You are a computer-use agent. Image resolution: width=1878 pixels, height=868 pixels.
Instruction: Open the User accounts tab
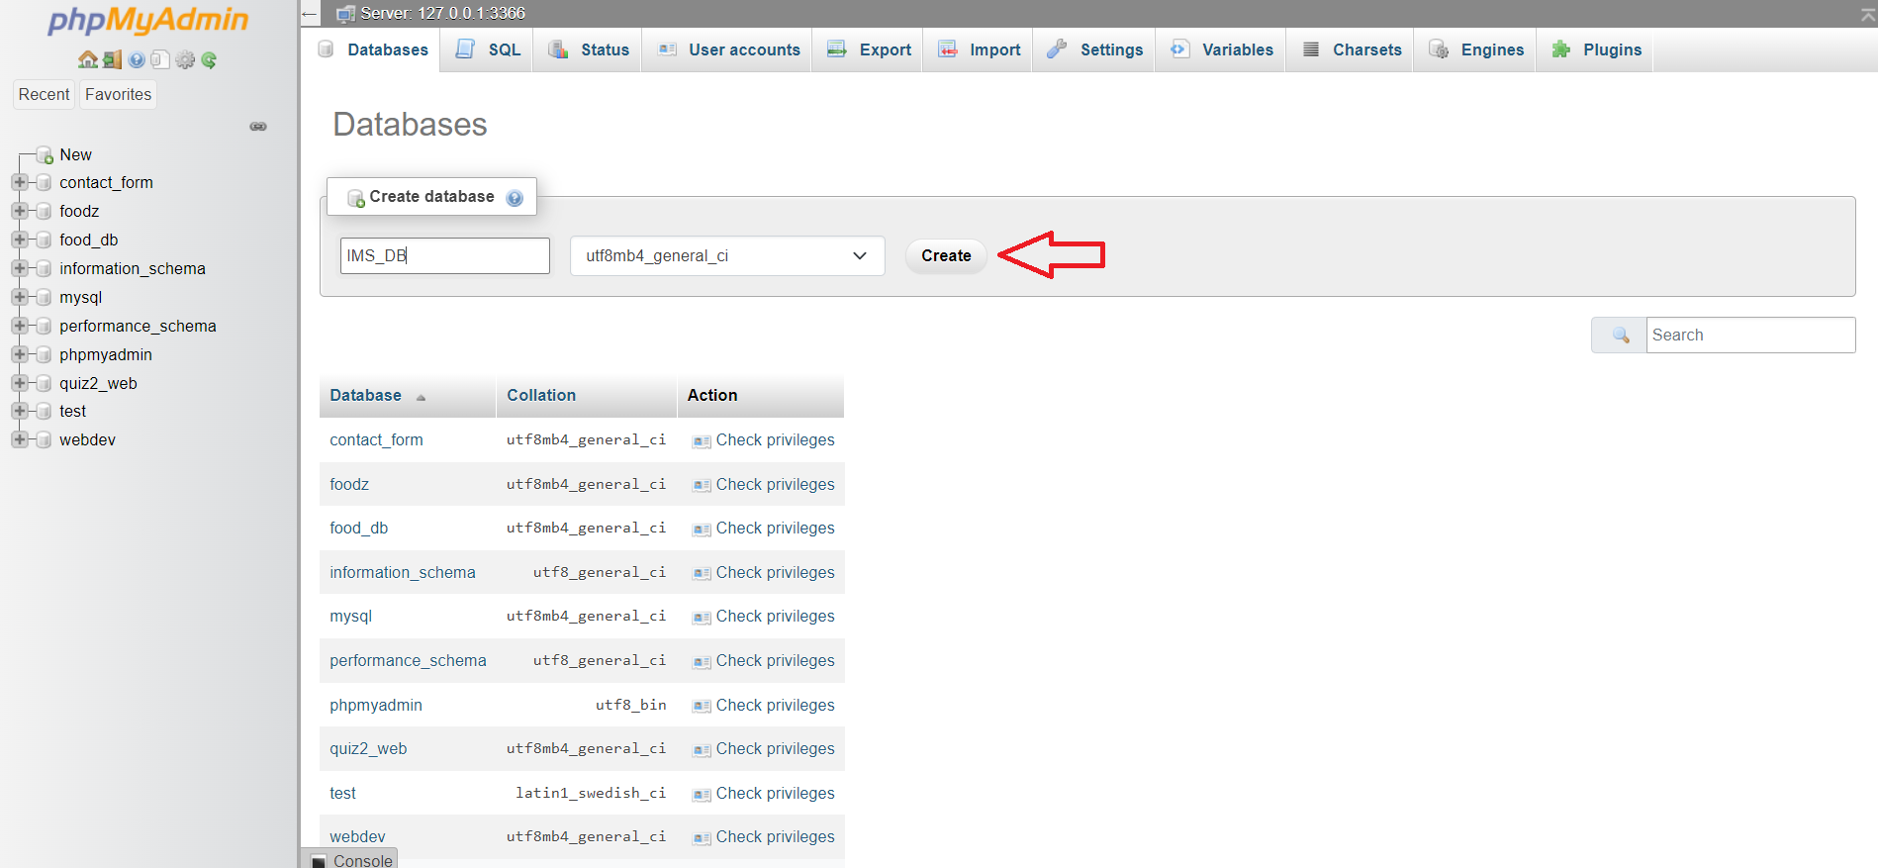coord(727,49)
